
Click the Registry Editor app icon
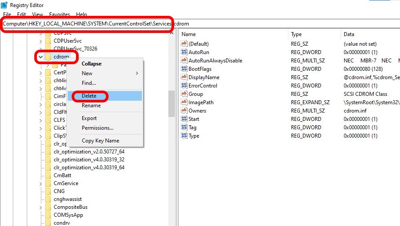click(4, 5)
